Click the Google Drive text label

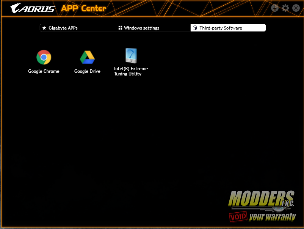point(87,71)
